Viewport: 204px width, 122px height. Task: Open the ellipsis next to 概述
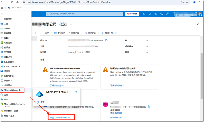point(71,24)
